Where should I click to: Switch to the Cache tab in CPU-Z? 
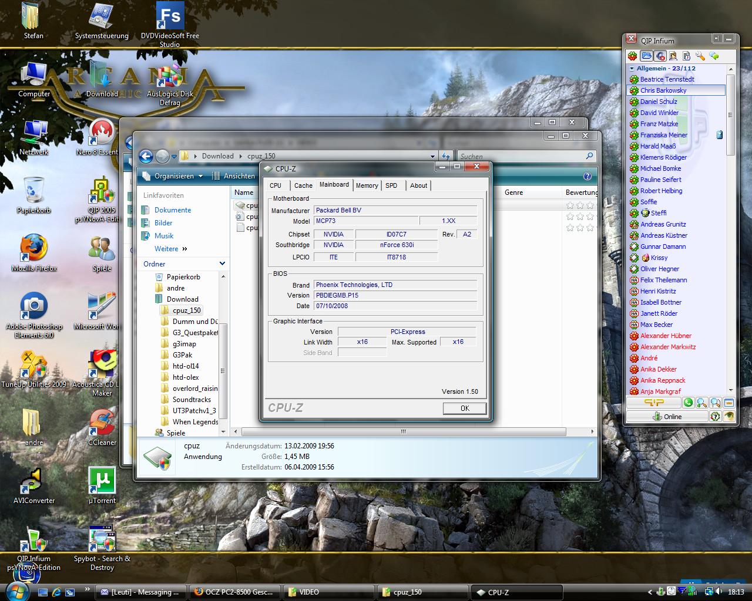(303, 185)
